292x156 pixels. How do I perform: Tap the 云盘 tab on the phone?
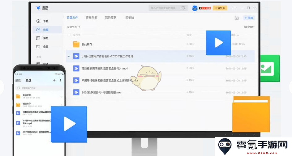click(28, 80)
